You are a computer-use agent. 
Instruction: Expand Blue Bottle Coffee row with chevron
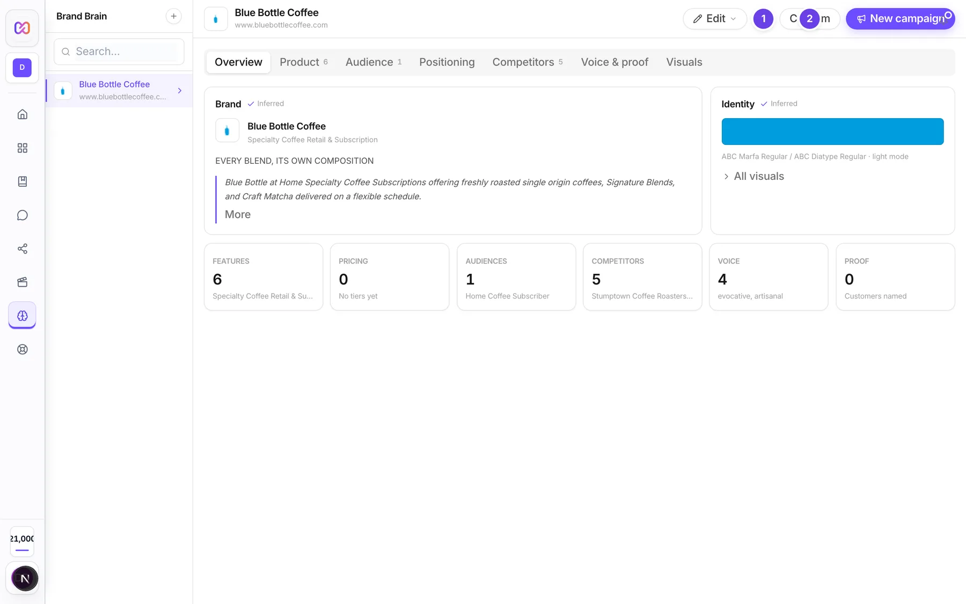[x=180, y=90]
